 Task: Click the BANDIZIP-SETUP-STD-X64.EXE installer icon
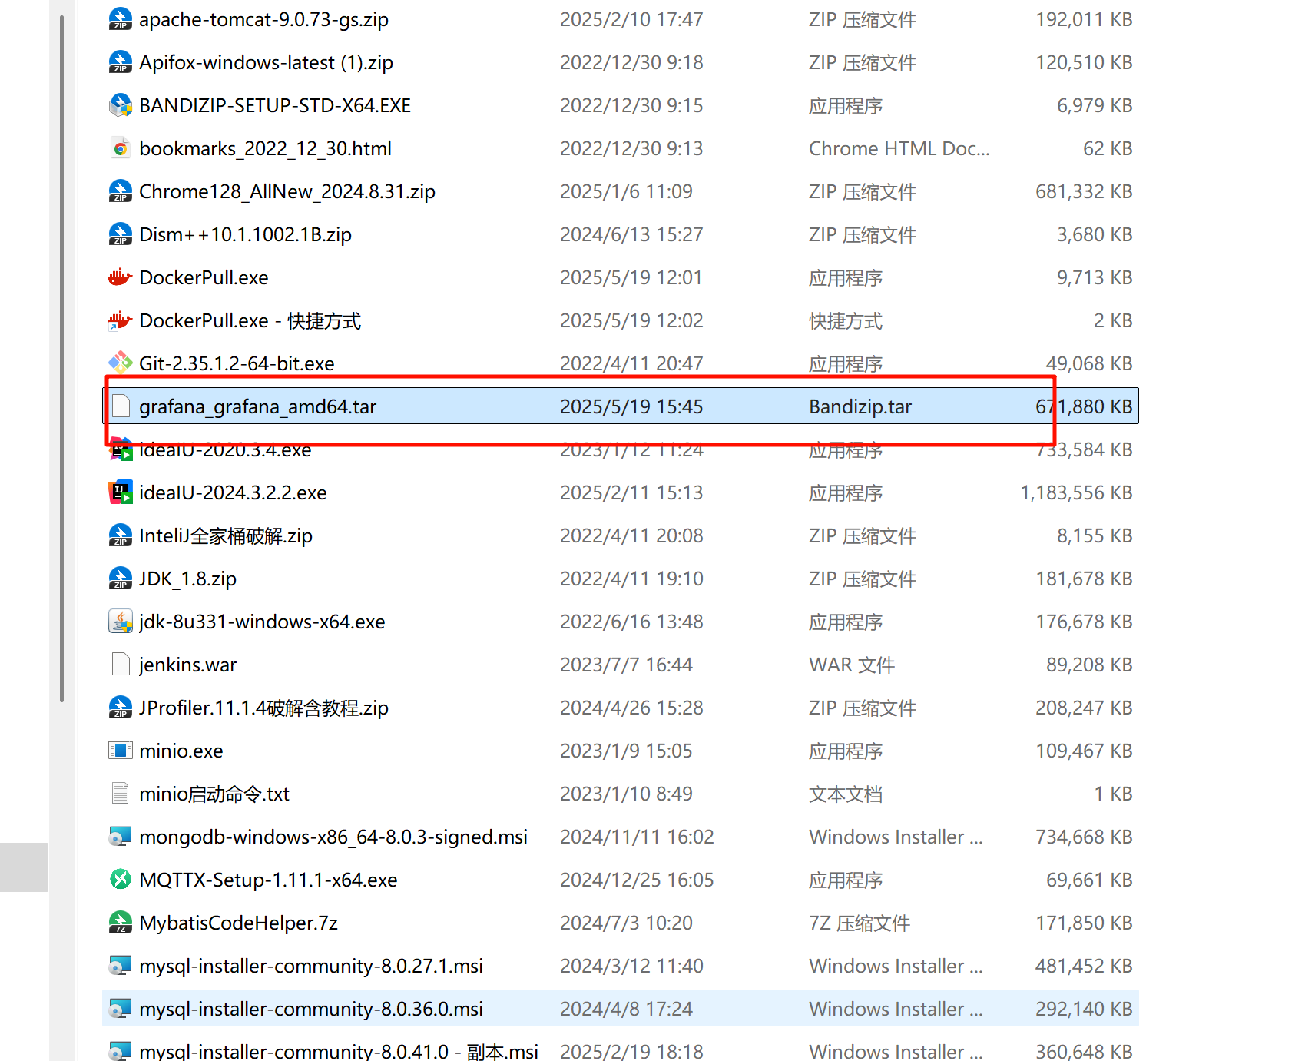click(121, 105)
